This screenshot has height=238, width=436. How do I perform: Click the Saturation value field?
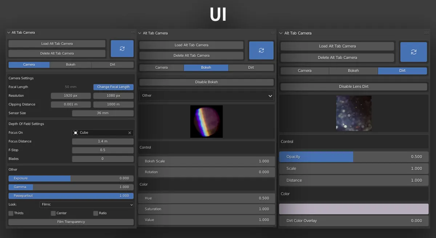coord(206,209)
